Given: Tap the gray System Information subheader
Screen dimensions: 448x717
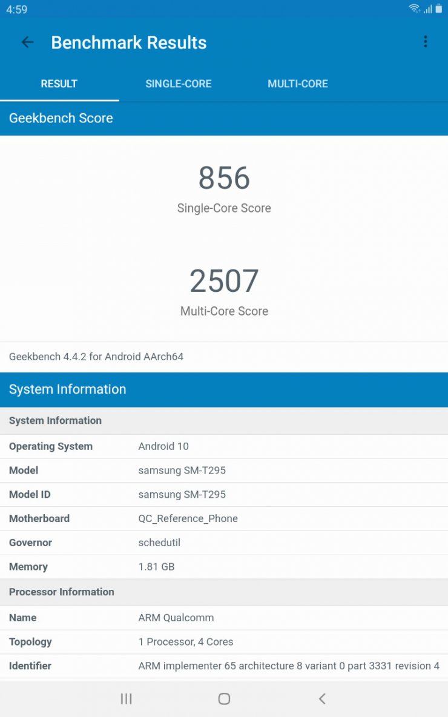Looking at the screenshot, I should coord(224,421).
